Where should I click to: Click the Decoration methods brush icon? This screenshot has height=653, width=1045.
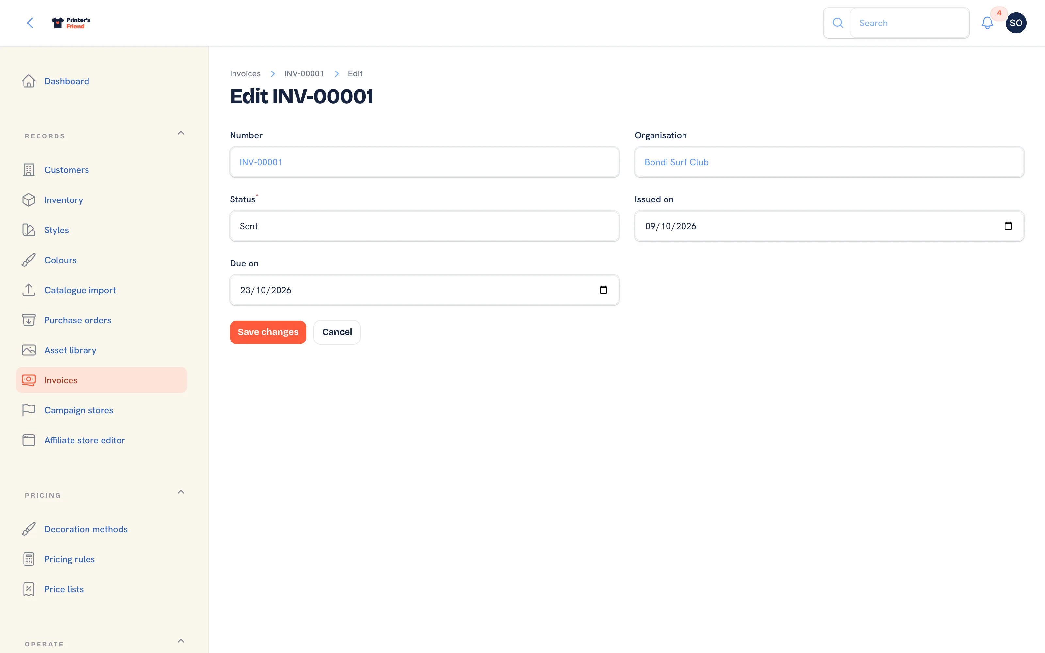pos(28,529)
